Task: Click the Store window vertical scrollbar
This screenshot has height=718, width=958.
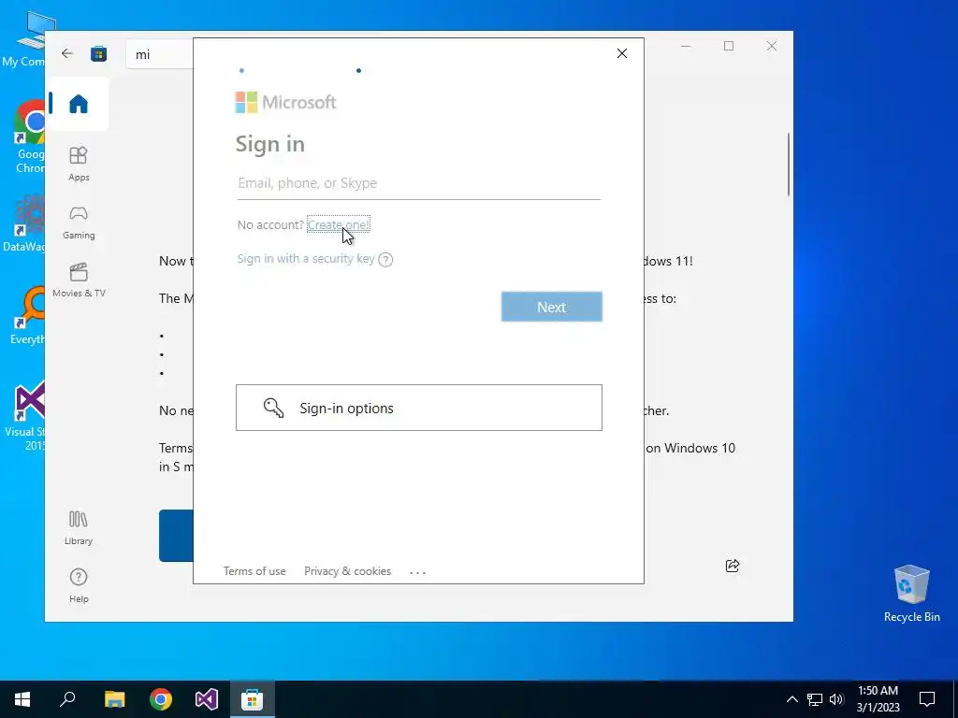Action: coord(789,165)
